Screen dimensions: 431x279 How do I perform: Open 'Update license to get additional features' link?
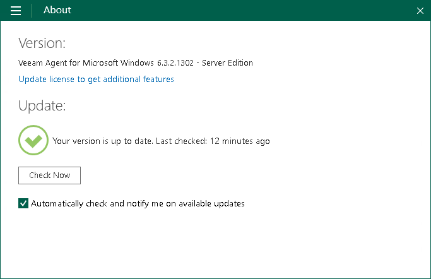coord(96,79)
